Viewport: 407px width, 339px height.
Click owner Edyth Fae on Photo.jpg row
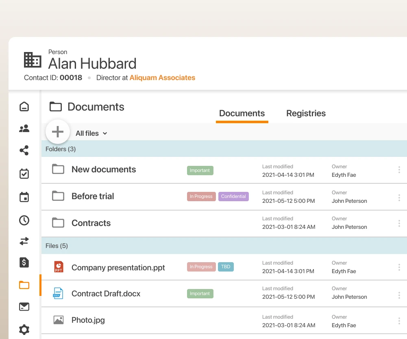click(344, 325)
